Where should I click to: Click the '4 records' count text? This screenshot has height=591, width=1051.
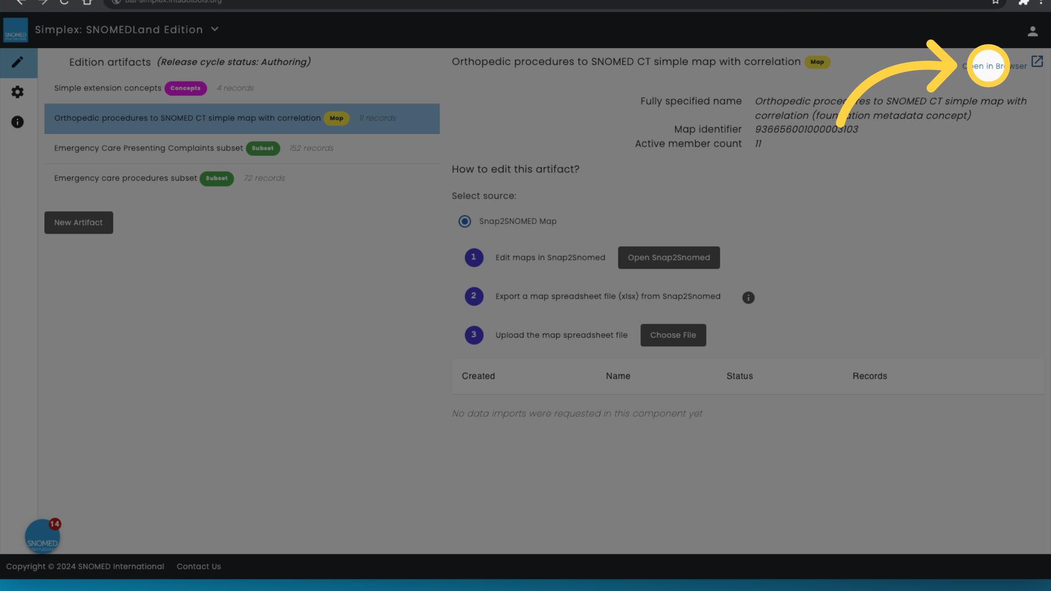coord(235,88)
